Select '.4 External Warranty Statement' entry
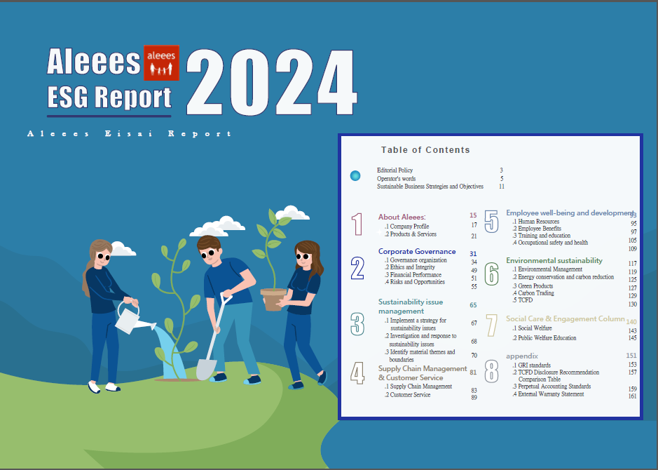This screenshot has width=658, height=470. click(548, 394)
